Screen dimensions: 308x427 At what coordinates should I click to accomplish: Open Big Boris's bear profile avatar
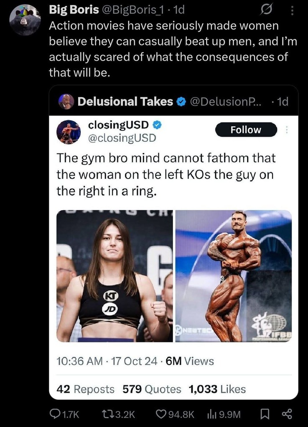(x=25, y=20)
